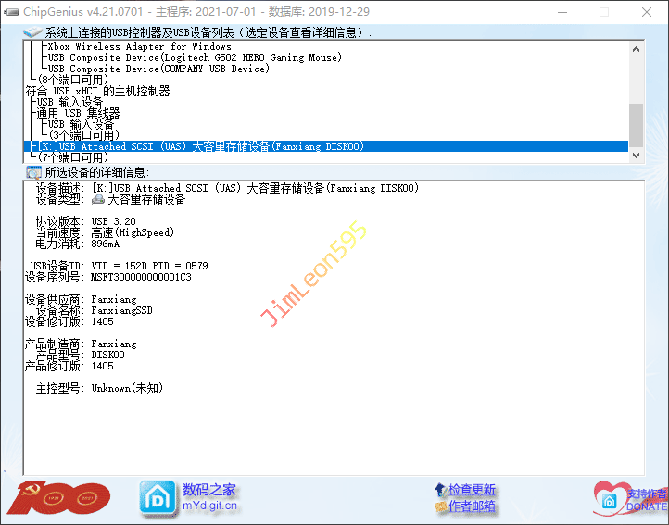Select the Fanxiang DISK00 storage device
This screenshot has width=669, height=525.
click(202, 146)
